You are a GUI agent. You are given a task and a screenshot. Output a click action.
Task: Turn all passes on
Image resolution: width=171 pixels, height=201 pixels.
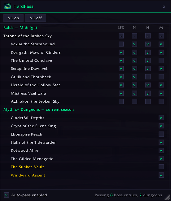tap(13, 18)
